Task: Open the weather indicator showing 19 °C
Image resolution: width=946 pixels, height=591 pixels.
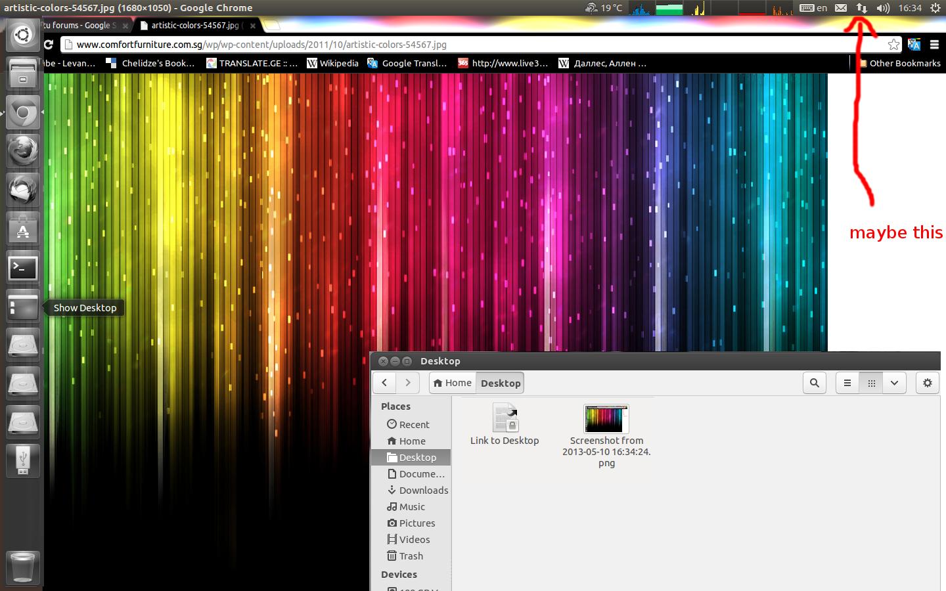Action: pyautogui.click(x=603, y=8)
